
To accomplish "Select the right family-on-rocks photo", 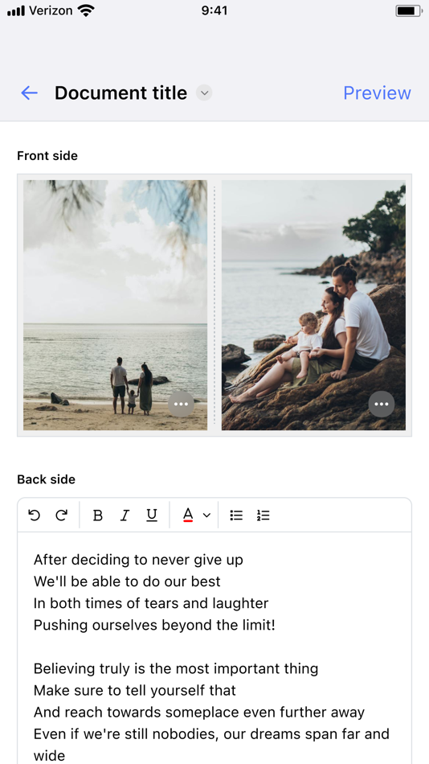I will pyautogui.click(x=313, y=305).
